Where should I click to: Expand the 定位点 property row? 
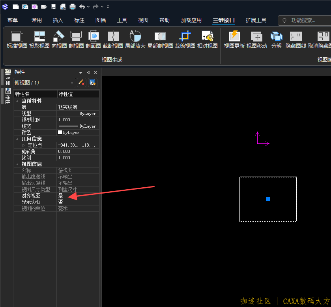[23, 145]
